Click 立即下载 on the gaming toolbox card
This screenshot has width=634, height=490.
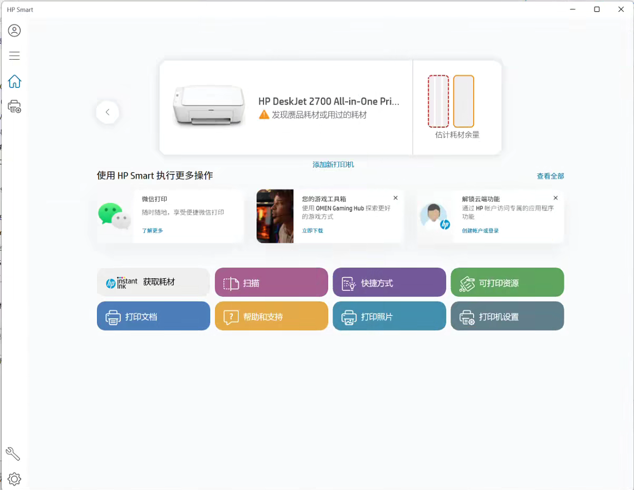tap(313, 231)
